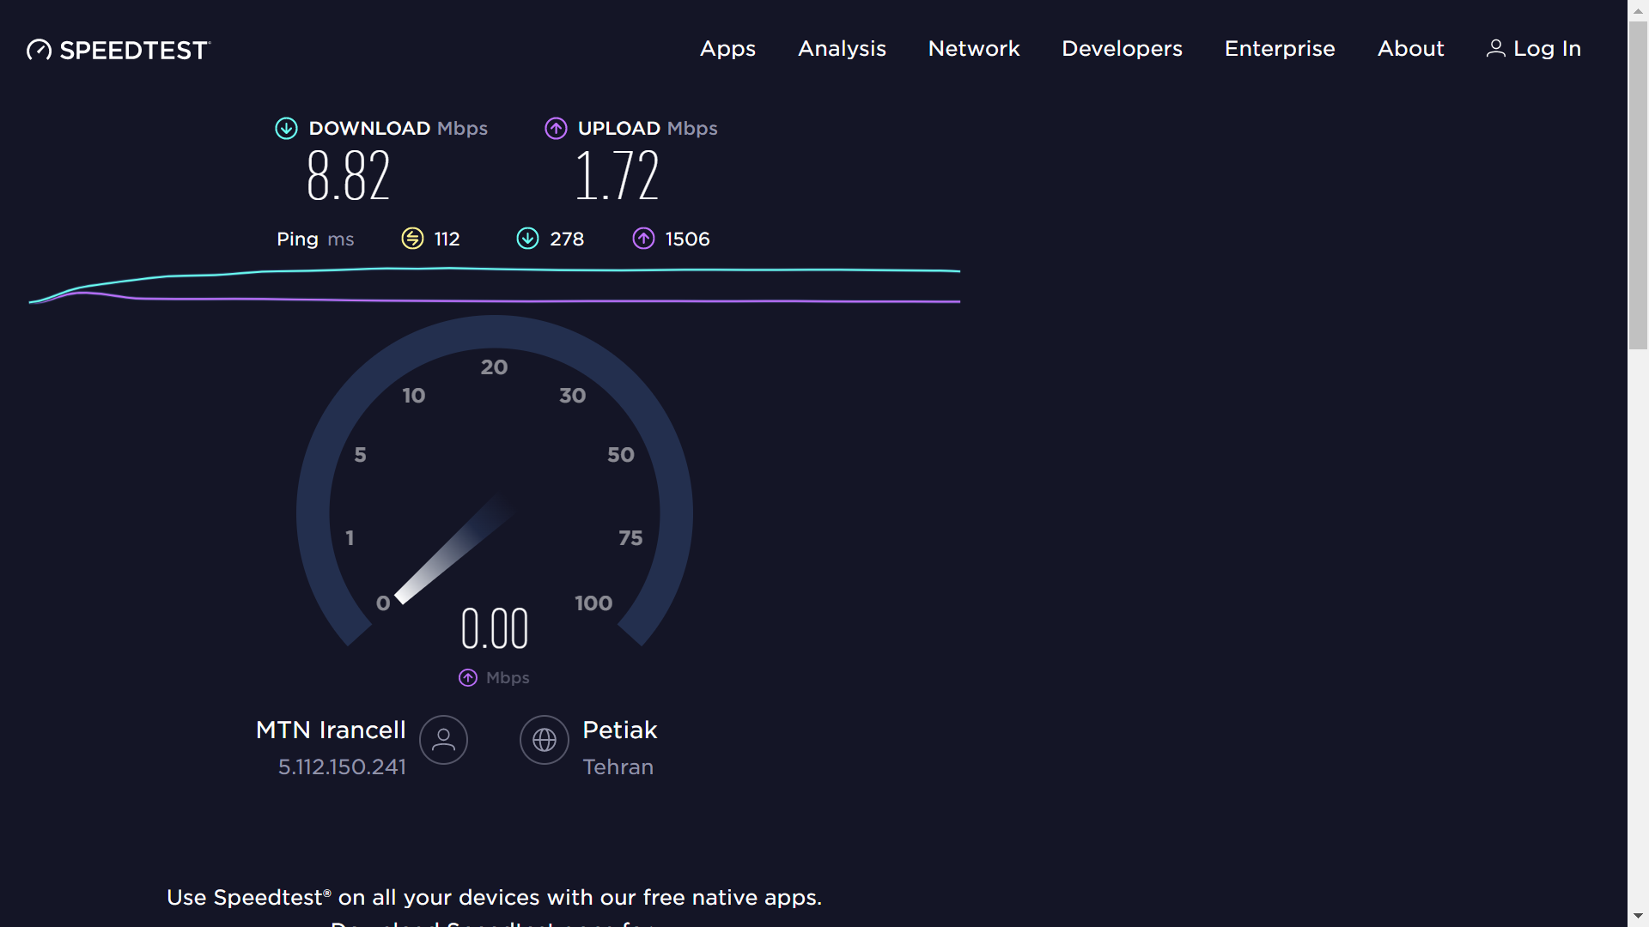Click the Ping ms label
1649x927 pixels.
pyautogui.click(x=315, y=239)
